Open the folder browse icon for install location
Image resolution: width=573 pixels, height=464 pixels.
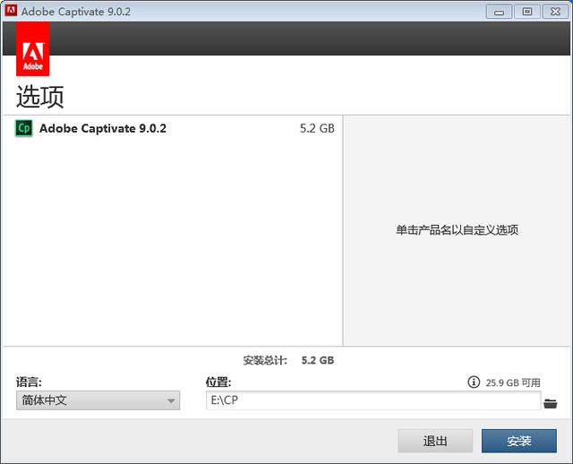click(551, 403)
